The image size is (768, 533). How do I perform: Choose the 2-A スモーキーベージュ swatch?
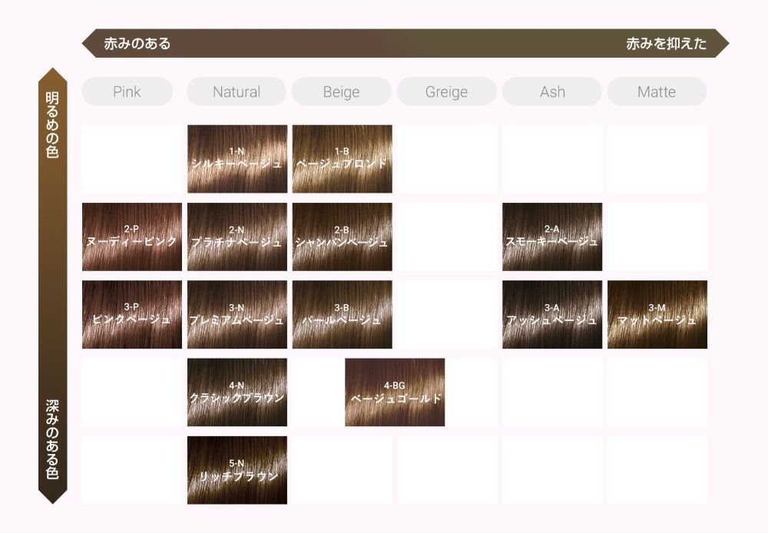(x=552, y=237)
